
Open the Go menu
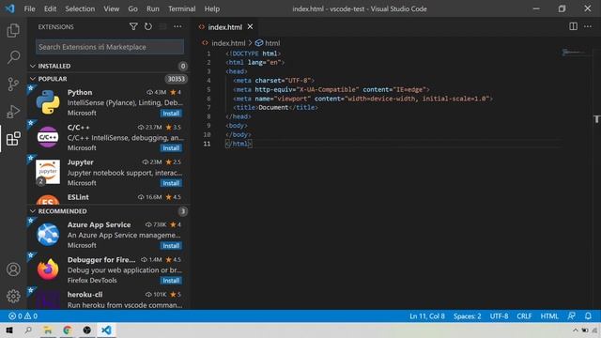coord(132,8)
